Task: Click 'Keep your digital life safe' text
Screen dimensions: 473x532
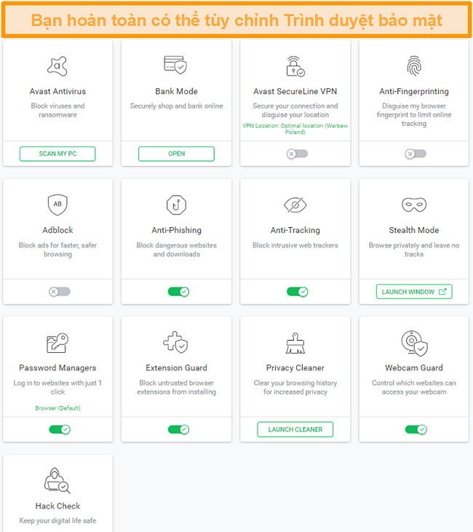Action: coord(57,520)
